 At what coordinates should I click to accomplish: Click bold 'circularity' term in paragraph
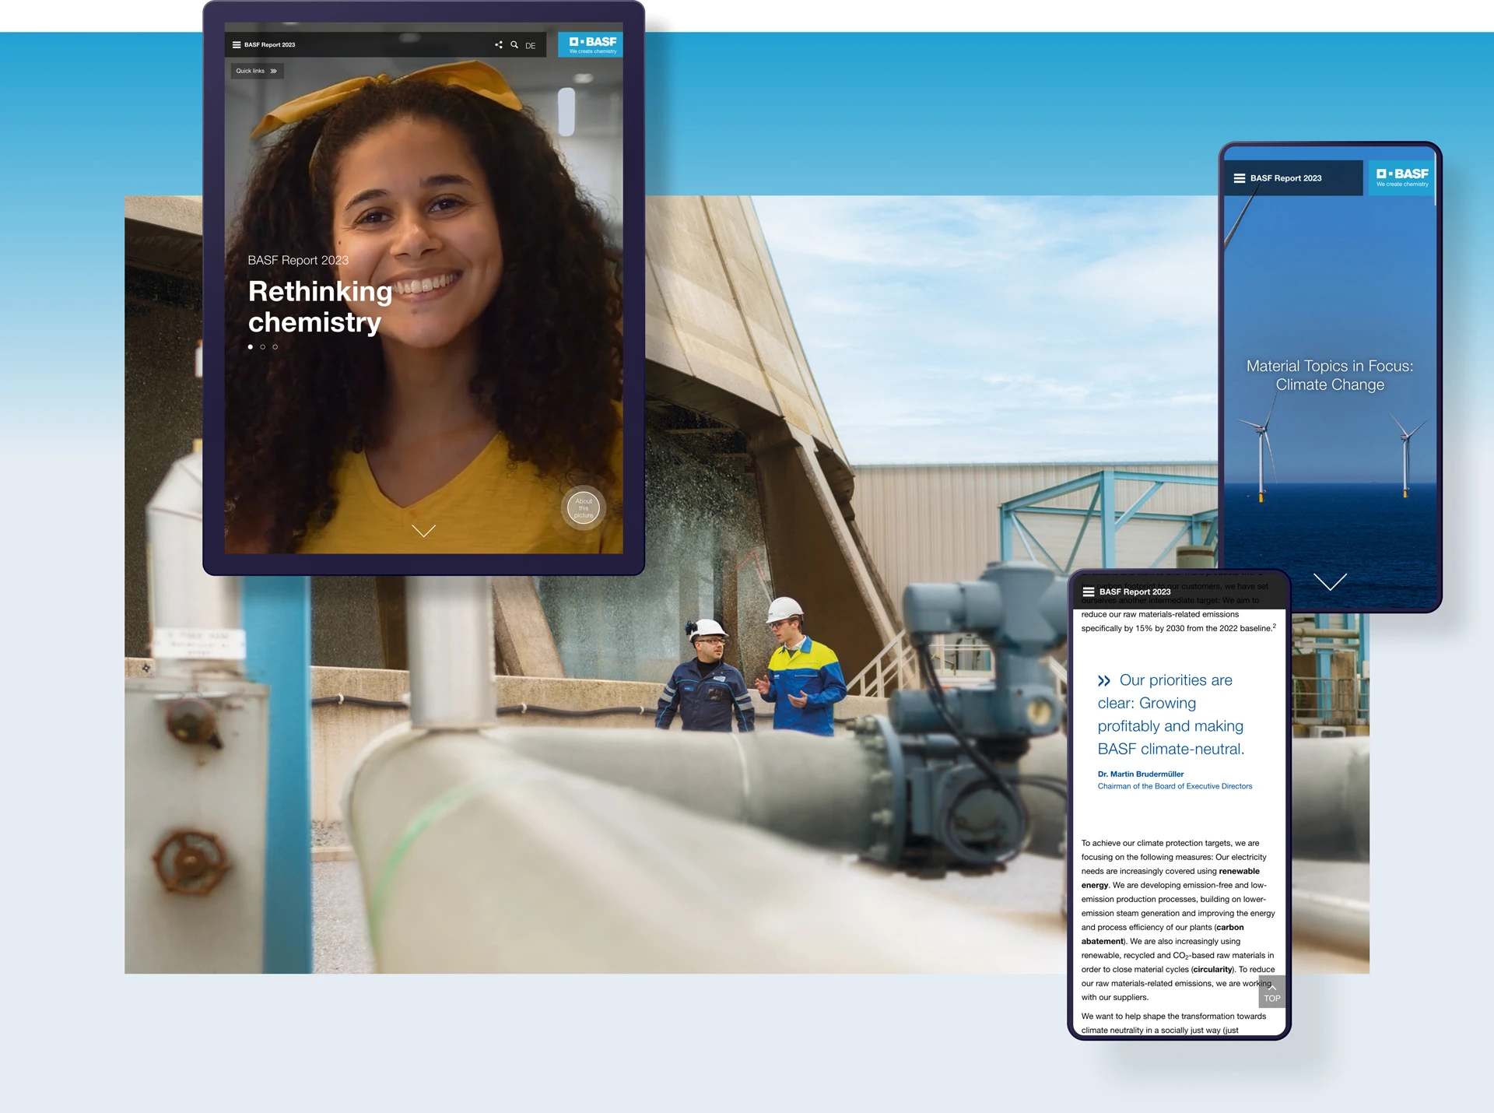(1212, 970)
